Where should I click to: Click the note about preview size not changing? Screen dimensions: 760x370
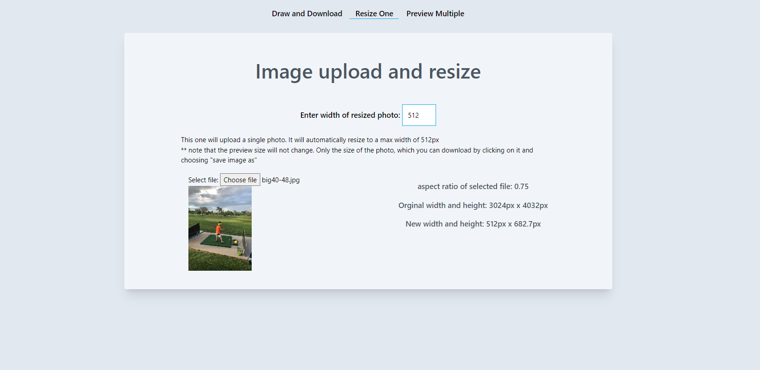[x=357, y=150]
